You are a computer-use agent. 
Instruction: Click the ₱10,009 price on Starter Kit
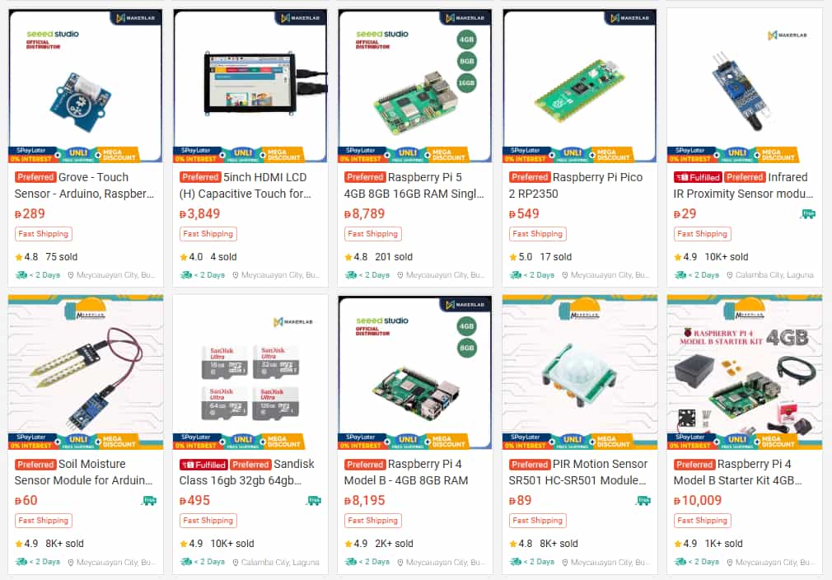point(697,500)
